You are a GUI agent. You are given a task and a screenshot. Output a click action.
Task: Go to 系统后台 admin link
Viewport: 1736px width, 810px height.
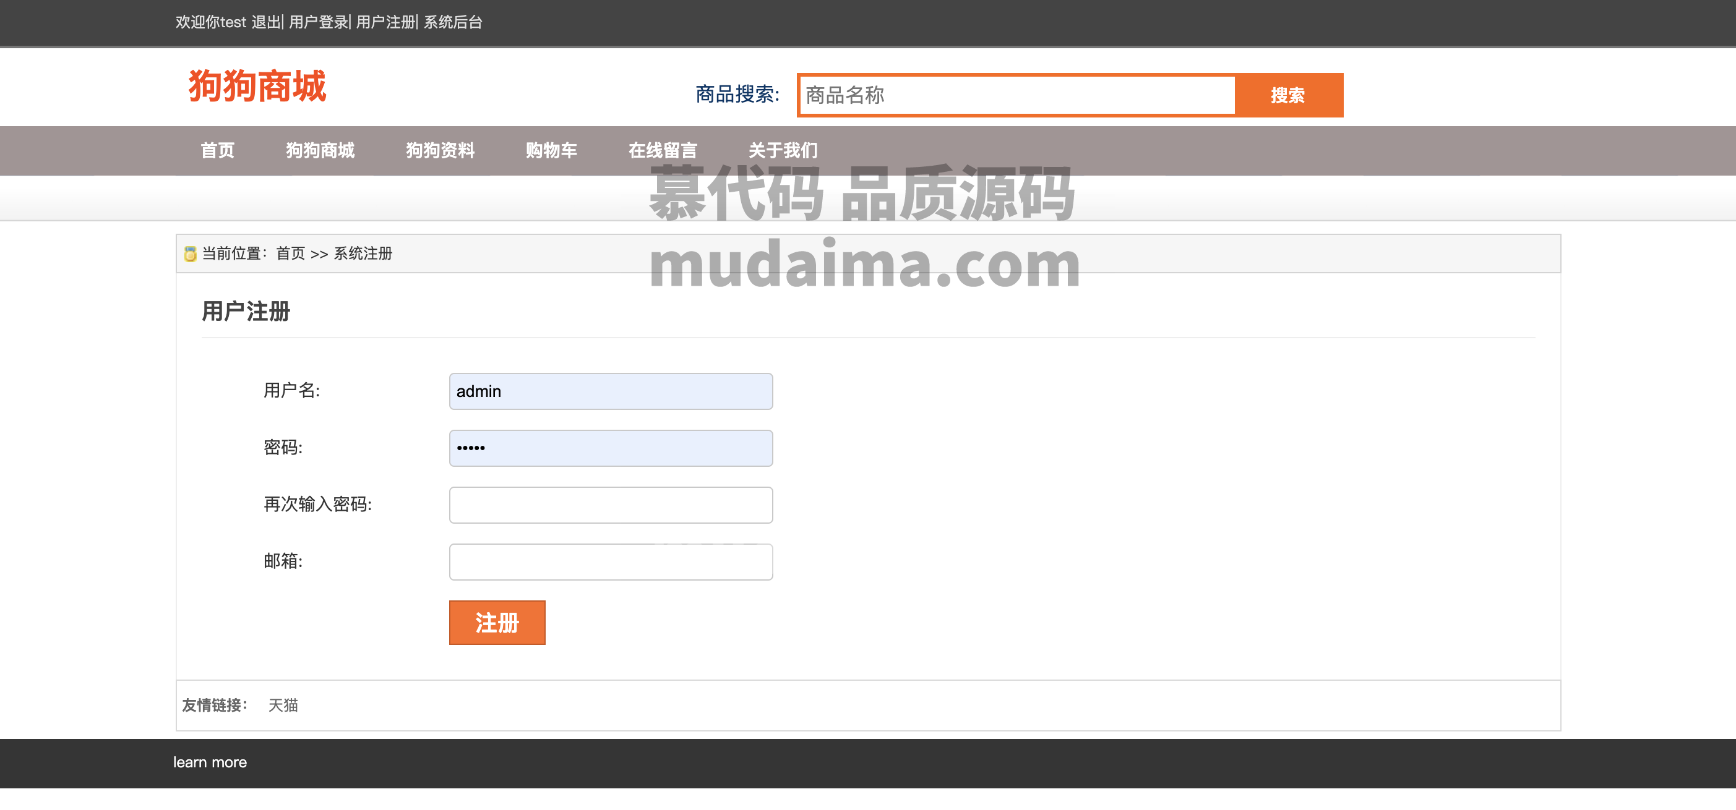pyautogui.click(x=453, y=22)
